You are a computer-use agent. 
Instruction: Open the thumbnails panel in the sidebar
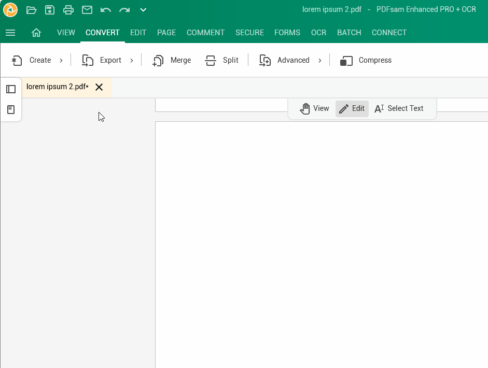coord(11,89)
